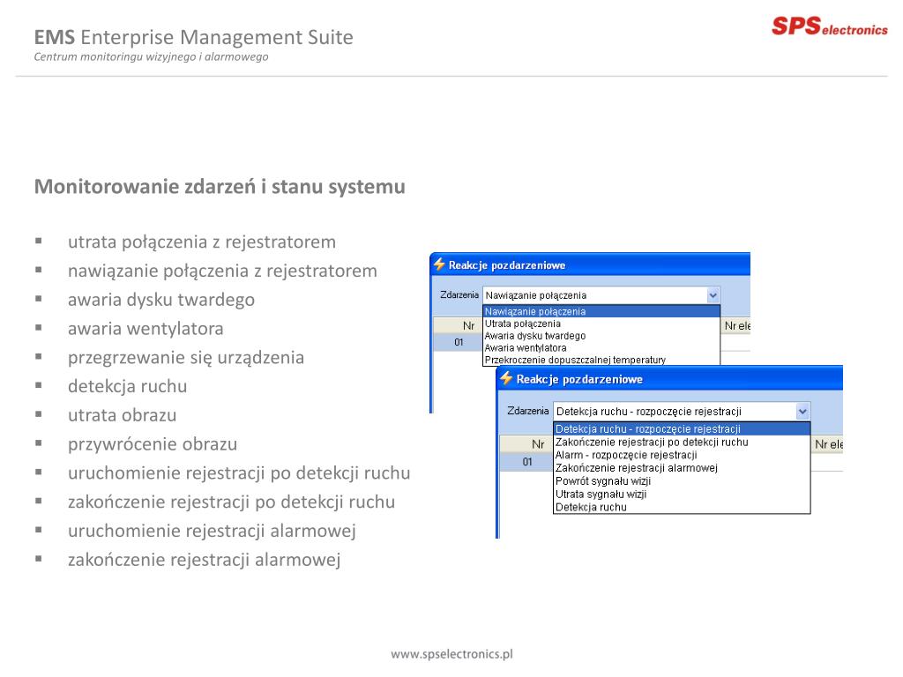Click the Zdarzenia label in the upper window
The width and height of the screenshot is (903, 677).
[459, 294]
